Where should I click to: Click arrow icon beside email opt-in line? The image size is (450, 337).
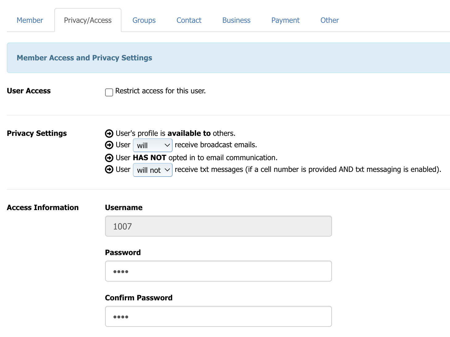(109, 158)
